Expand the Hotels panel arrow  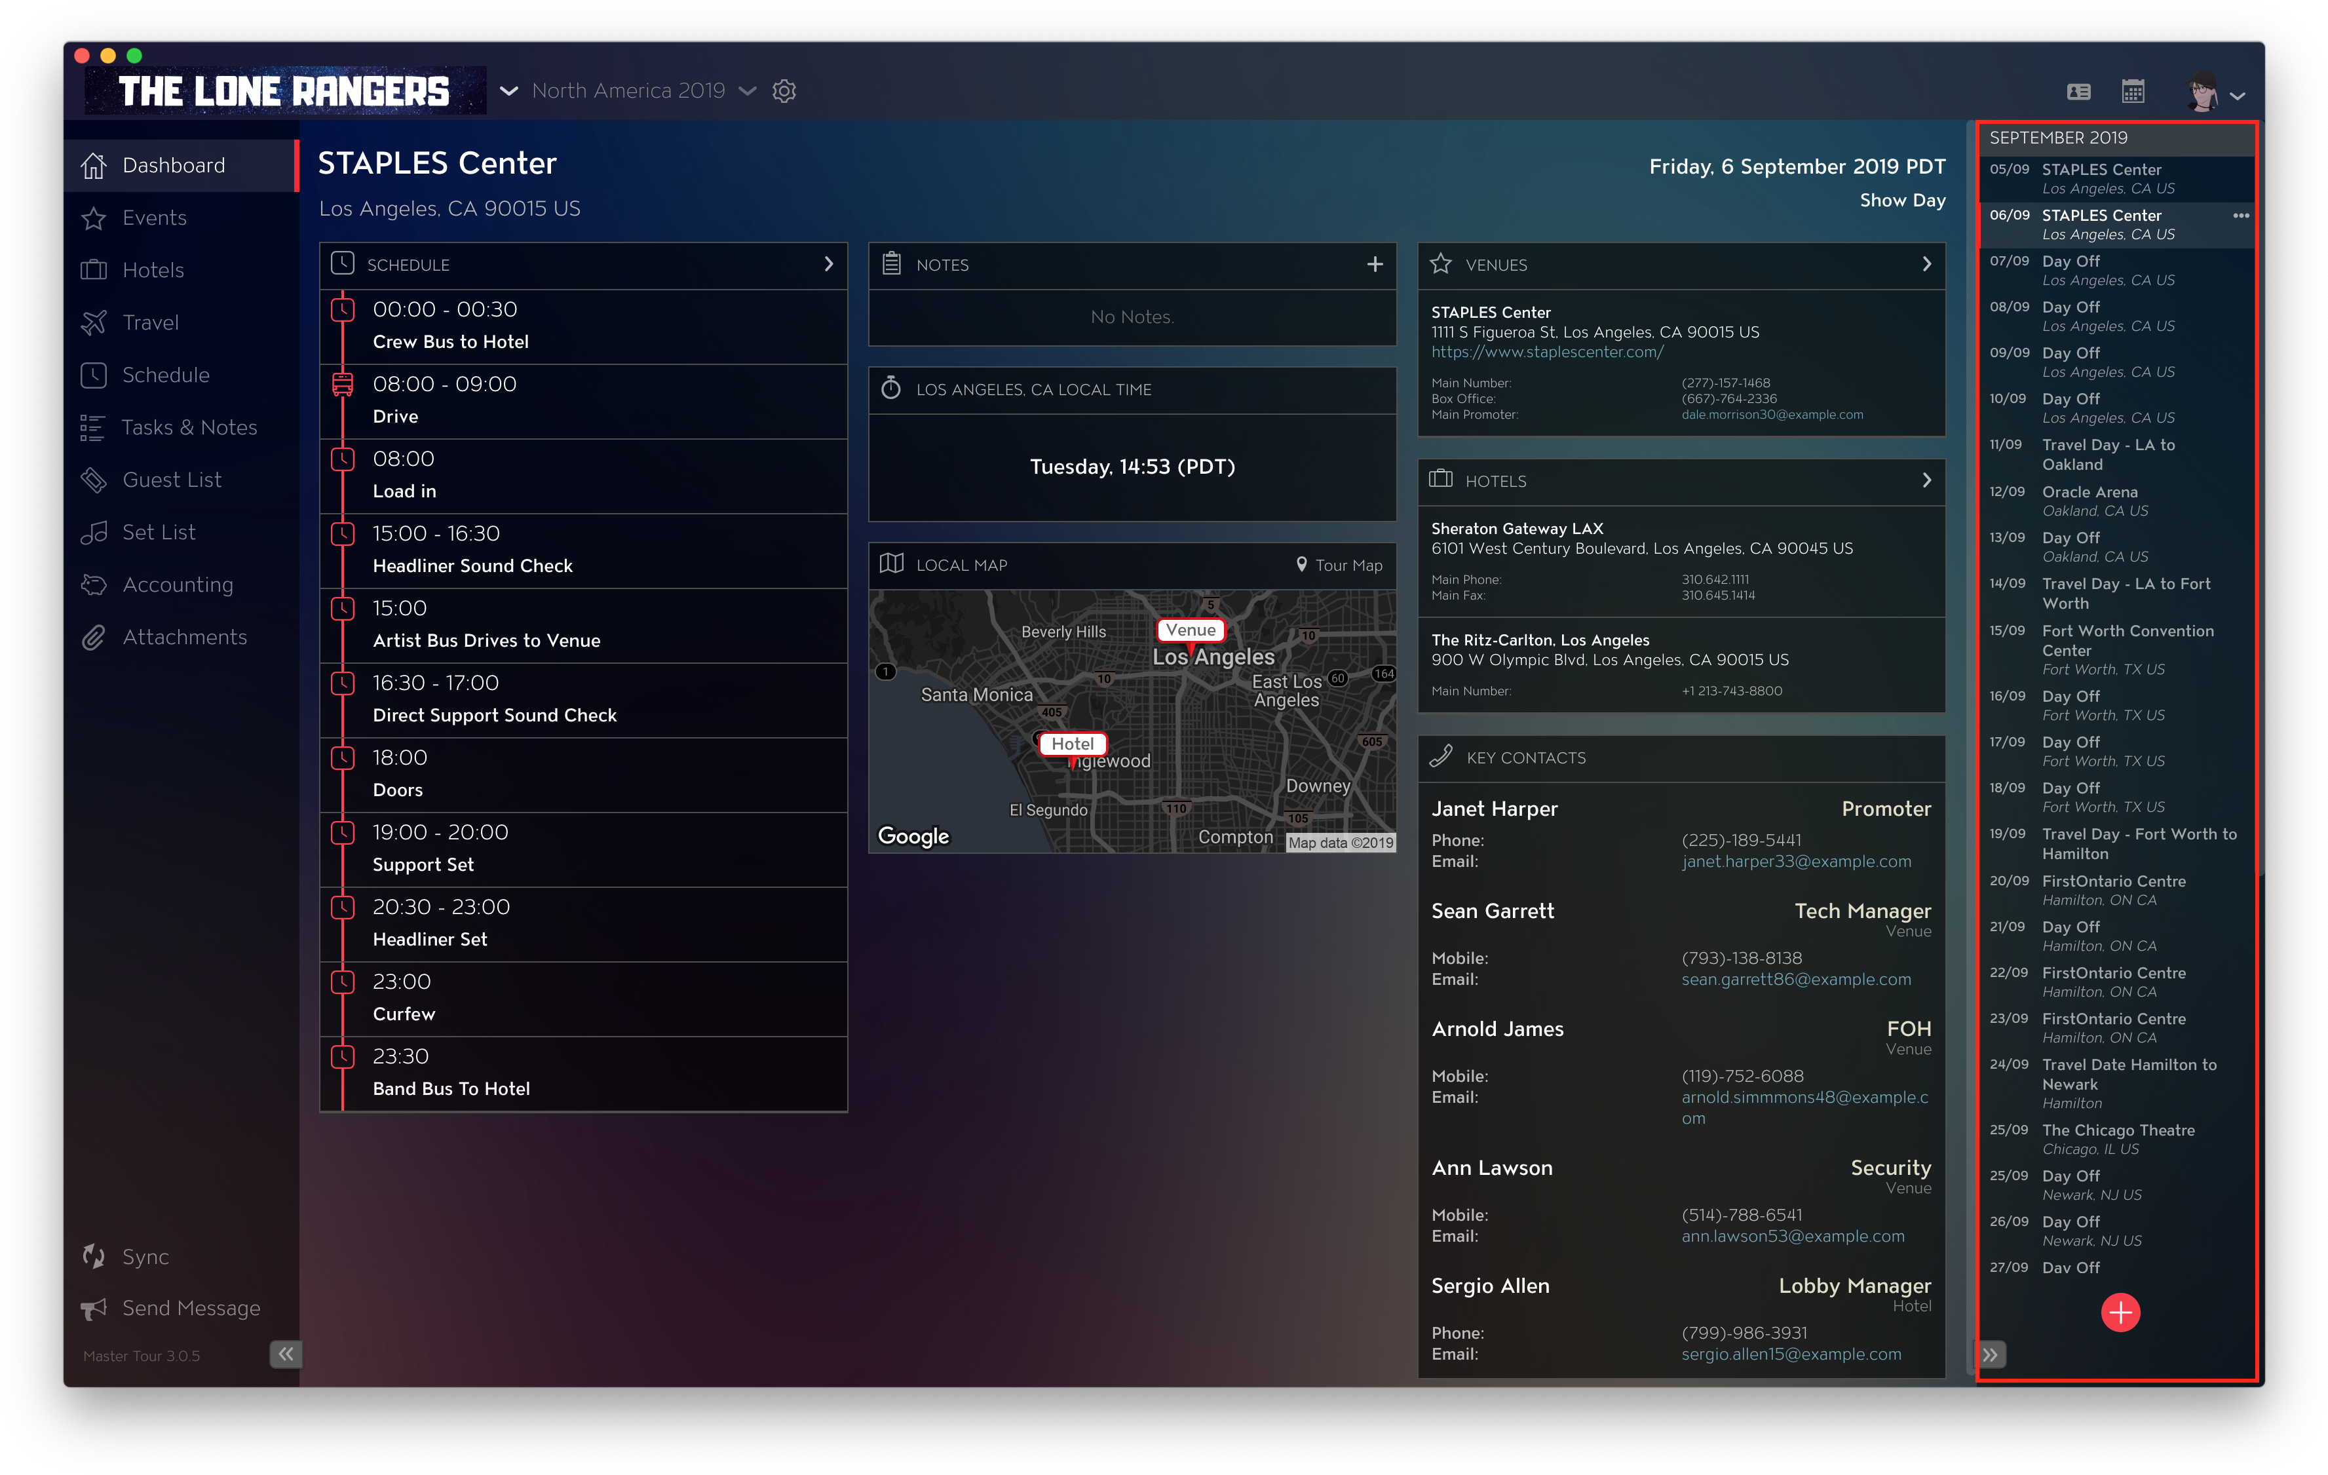[x=1926, y=480]
